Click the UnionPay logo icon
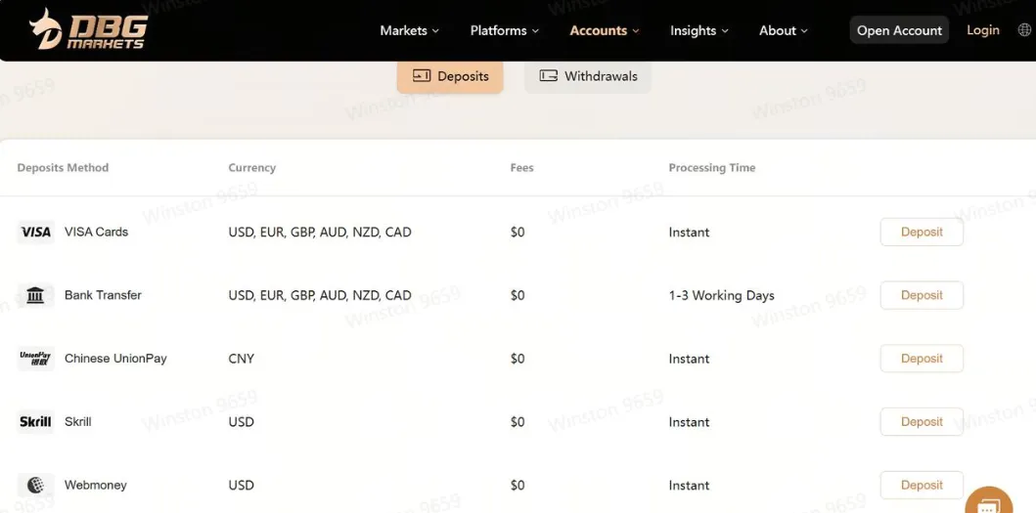Image resolution: width=1036 pixels, height=513 pixels. click(x=35, y=360)
